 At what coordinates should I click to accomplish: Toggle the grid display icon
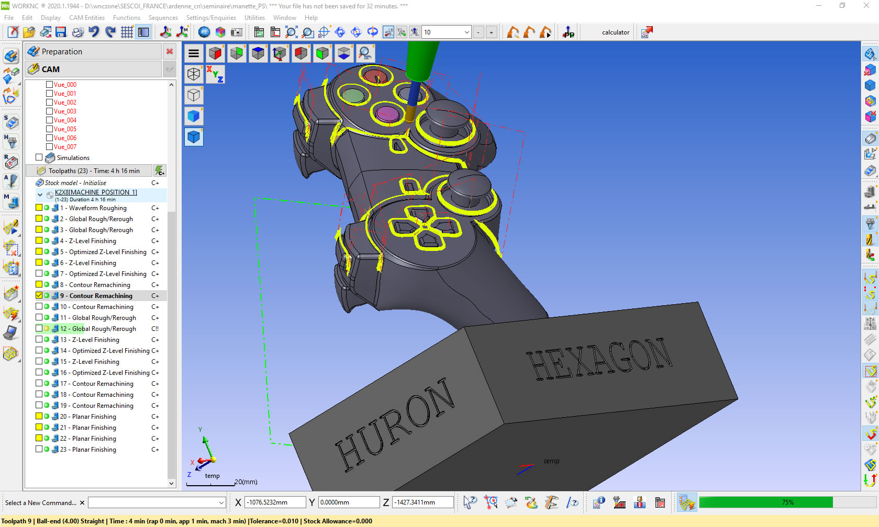pyautogui.click(x=127, y=32)
